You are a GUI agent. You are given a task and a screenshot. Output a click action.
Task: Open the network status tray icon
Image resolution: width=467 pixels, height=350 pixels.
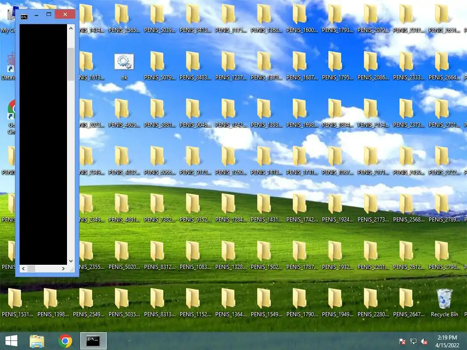point(413,341)
